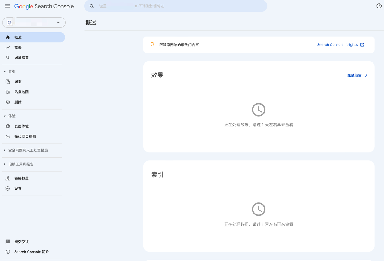Click the clock icon in the 索引 card
This screenshot has height=261, width=384.
(x=259, y=209)
